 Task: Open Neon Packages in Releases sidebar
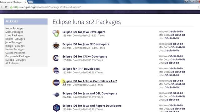[x=14, y=28]
